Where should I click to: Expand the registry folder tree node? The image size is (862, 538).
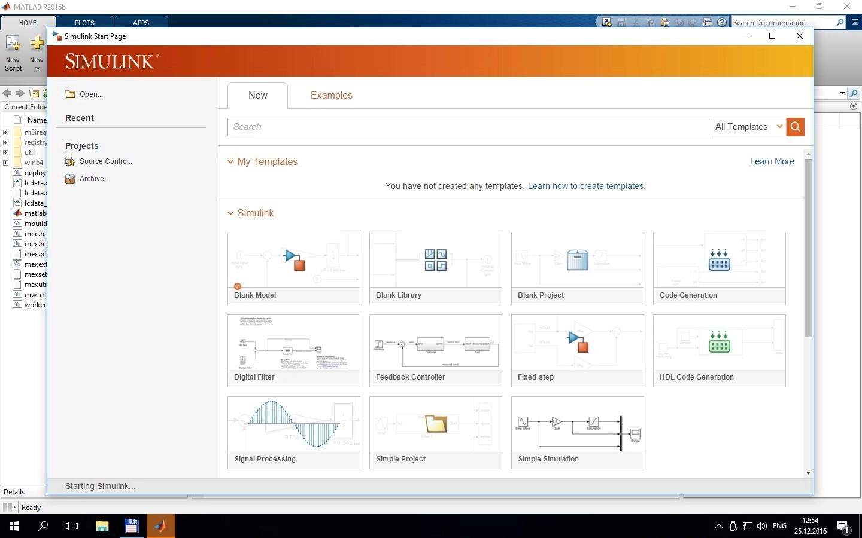(5, 142)
